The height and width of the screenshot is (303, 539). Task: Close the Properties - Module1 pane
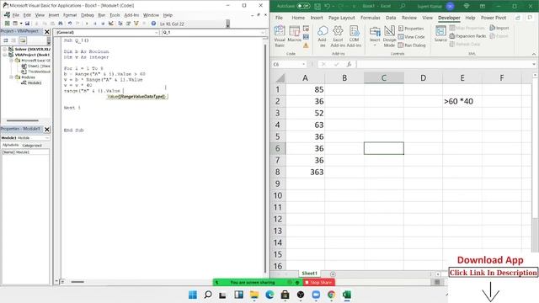(x=47, y=129)
